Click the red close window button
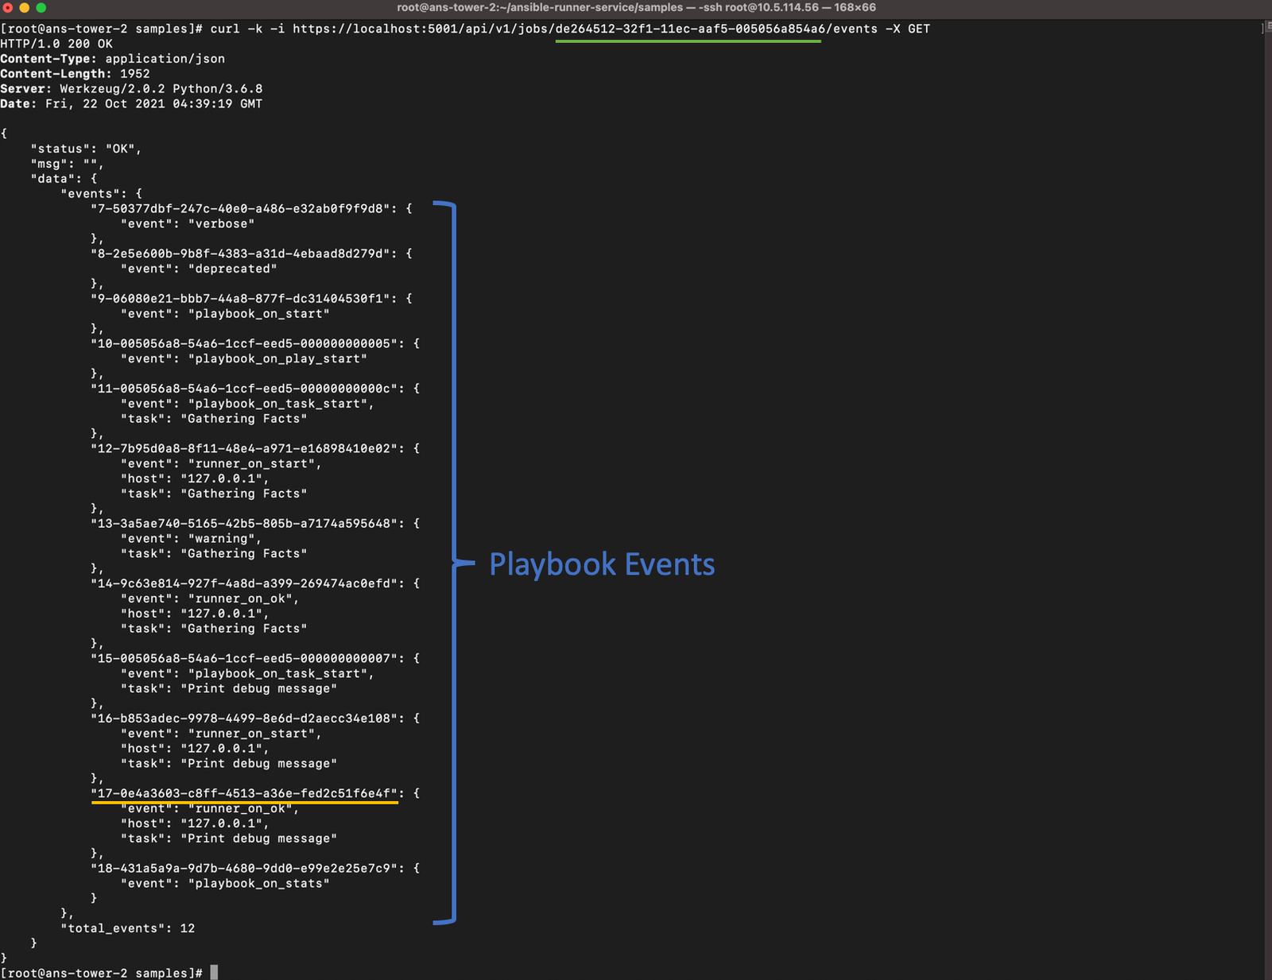This screenshot has width=1272, height=980. click(x=8, y=8)
